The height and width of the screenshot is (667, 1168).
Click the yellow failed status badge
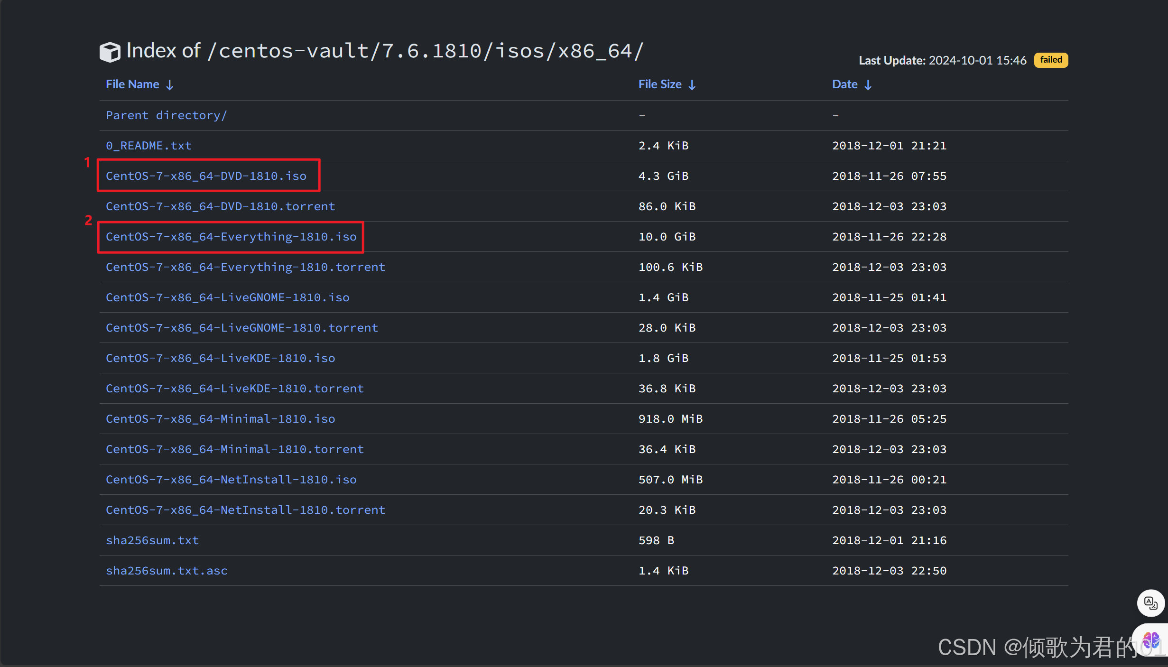tap(1051, 60)
